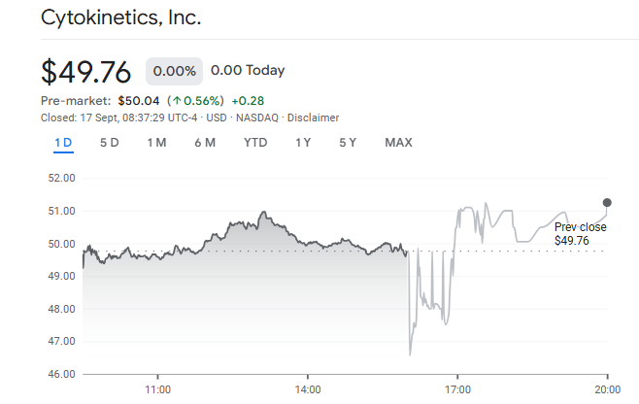Click the large $49.76 price
Screen dimensions: 639x404
tap(88, 72)
